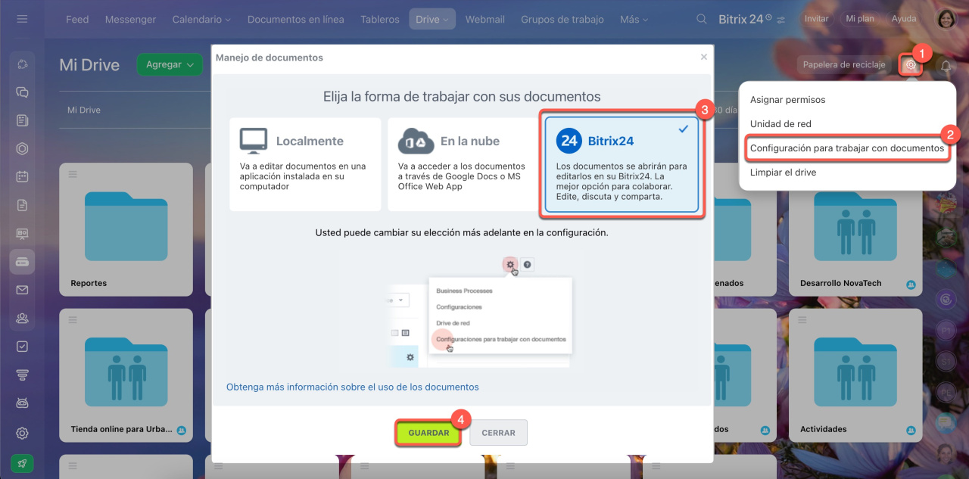Choose the Localmente document editing option
This screenshot has height=479, width=969.
point(306,164)
